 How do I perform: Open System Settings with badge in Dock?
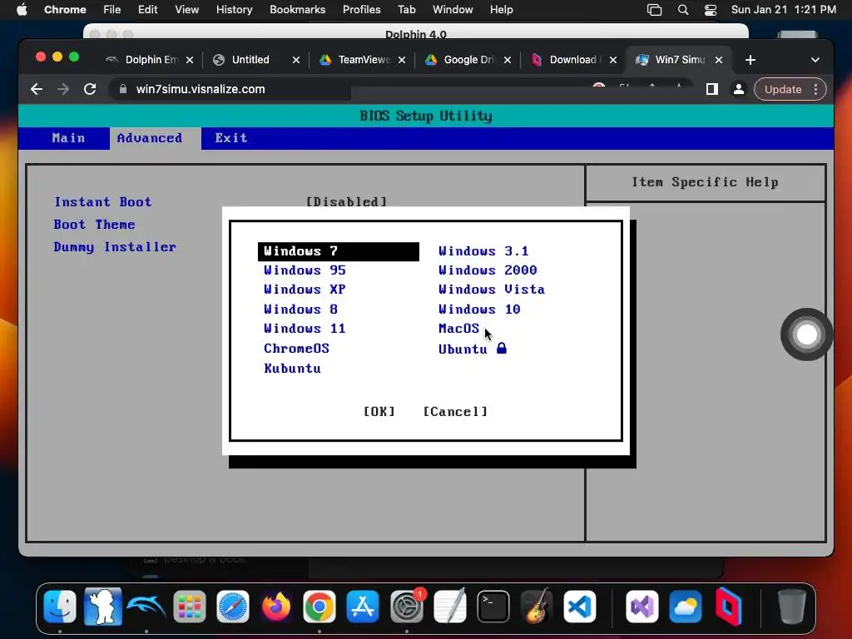406,607
